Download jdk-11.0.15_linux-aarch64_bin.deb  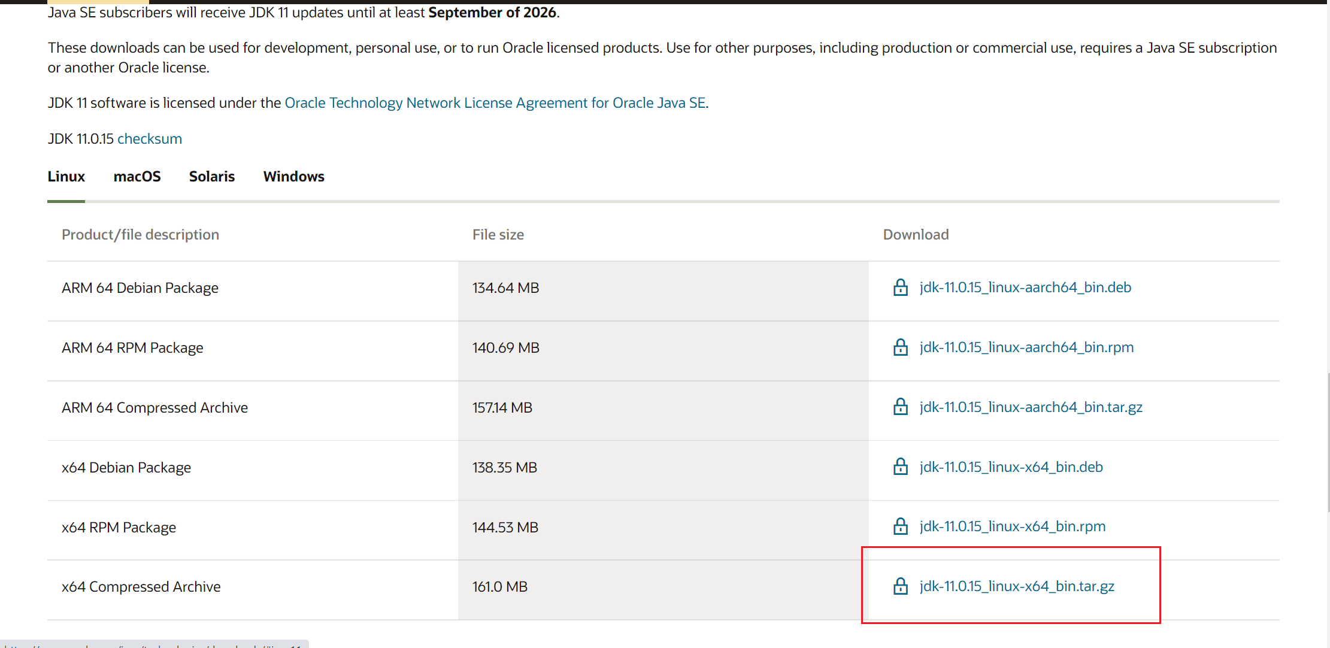1025,287
